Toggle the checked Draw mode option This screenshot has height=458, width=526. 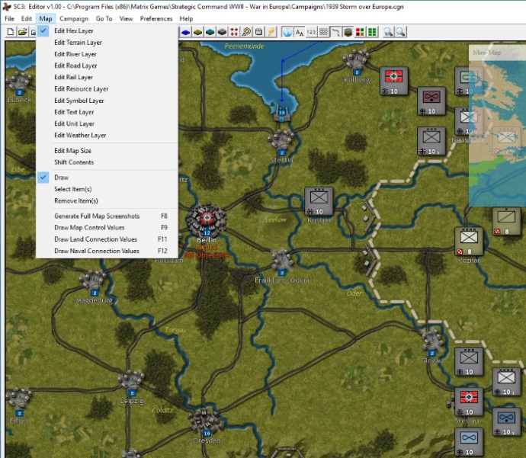click(107, 178)
